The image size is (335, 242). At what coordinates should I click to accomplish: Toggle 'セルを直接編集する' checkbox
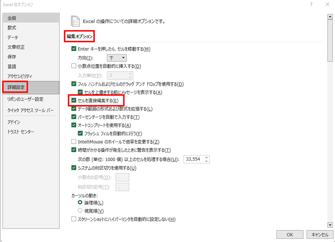(x=74, y=101)
